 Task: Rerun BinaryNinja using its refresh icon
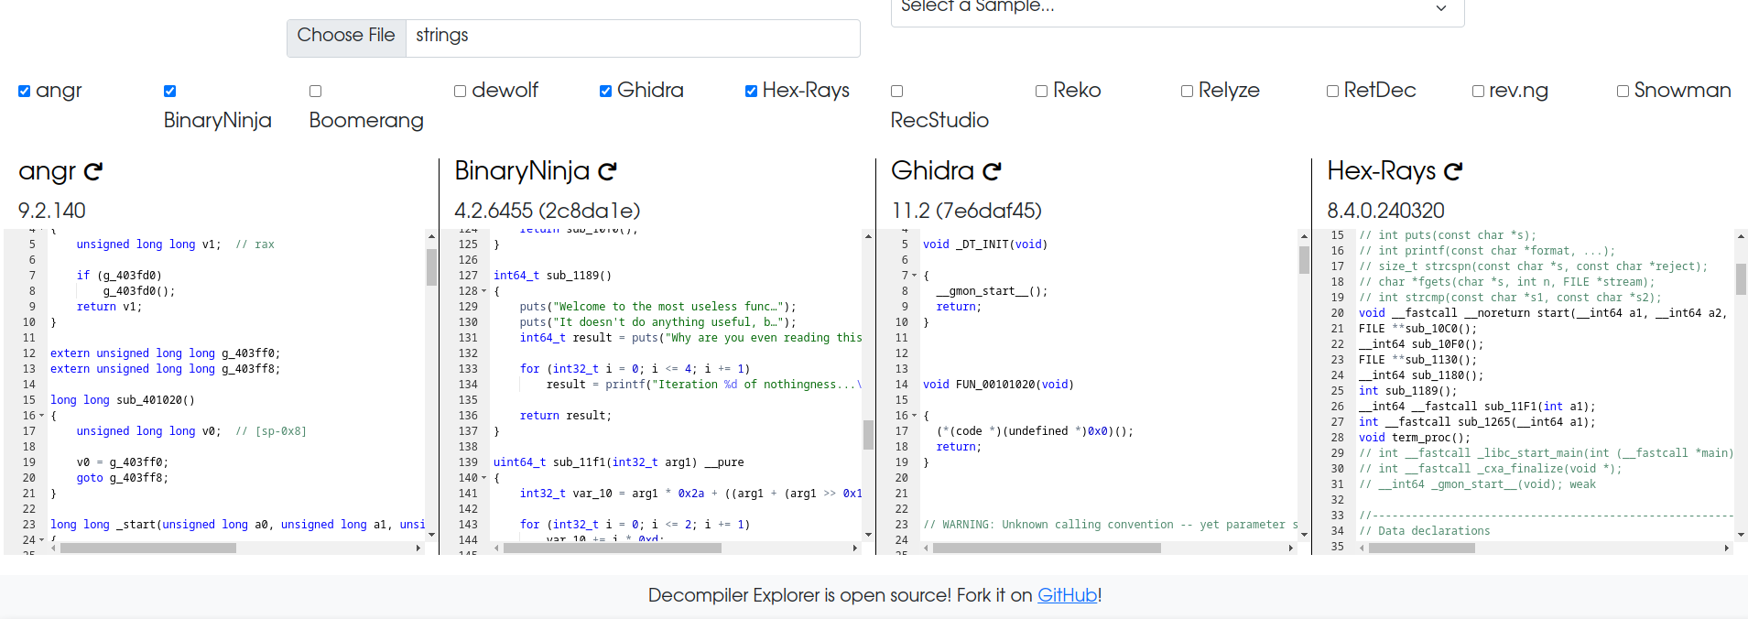[x=608, y=171]
